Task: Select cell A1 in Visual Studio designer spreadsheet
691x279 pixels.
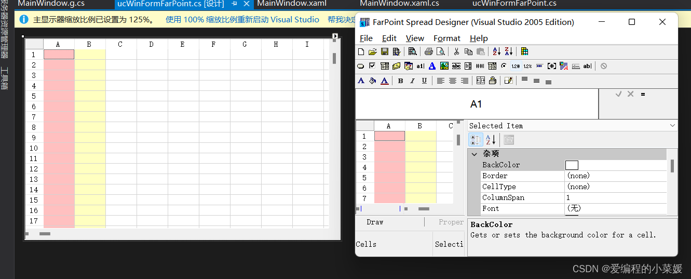Action: 59,55
